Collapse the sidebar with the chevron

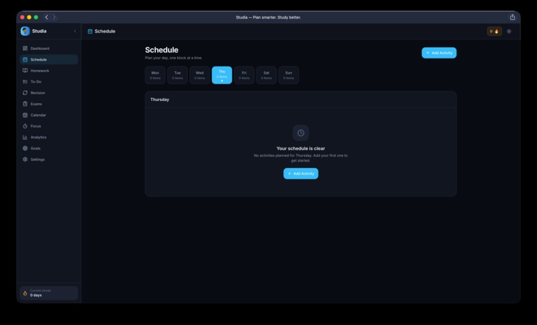coord(75,31)
